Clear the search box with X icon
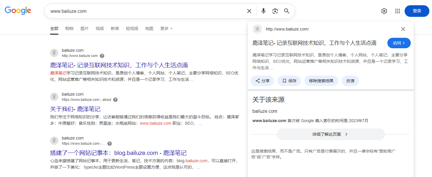This screenshot has width=432, height=177. click(249, 11)
